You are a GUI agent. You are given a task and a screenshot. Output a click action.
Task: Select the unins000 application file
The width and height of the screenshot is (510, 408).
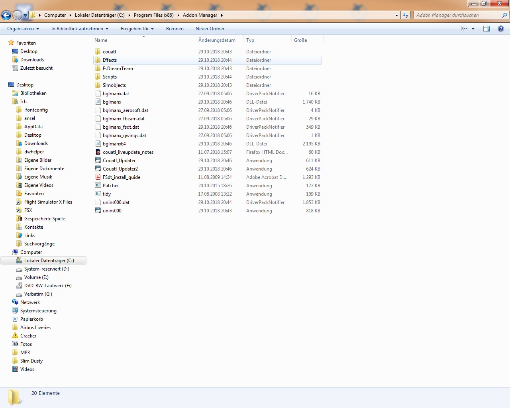pyautogui.click(x=112, y=211)
